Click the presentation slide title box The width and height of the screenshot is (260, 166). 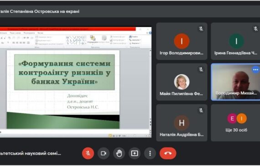pyautogui.click(x=64, y=73)
